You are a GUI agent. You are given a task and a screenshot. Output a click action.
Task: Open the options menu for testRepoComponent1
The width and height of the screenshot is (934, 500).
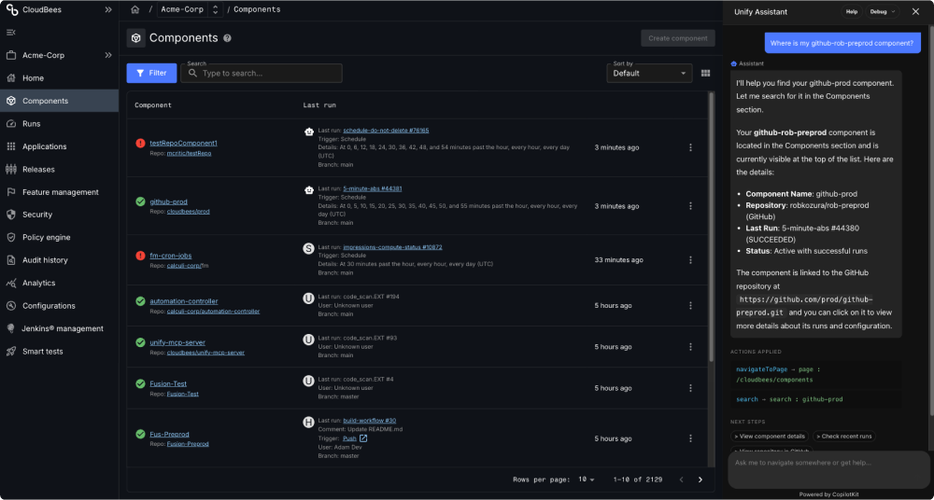690,147
